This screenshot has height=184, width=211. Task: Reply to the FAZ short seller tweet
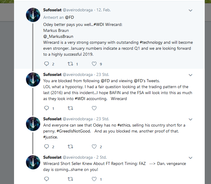click(46, 179)
